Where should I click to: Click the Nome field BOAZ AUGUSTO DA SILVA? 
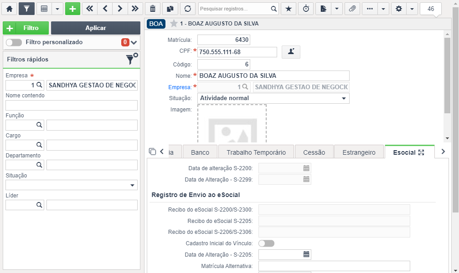[273, 76]
